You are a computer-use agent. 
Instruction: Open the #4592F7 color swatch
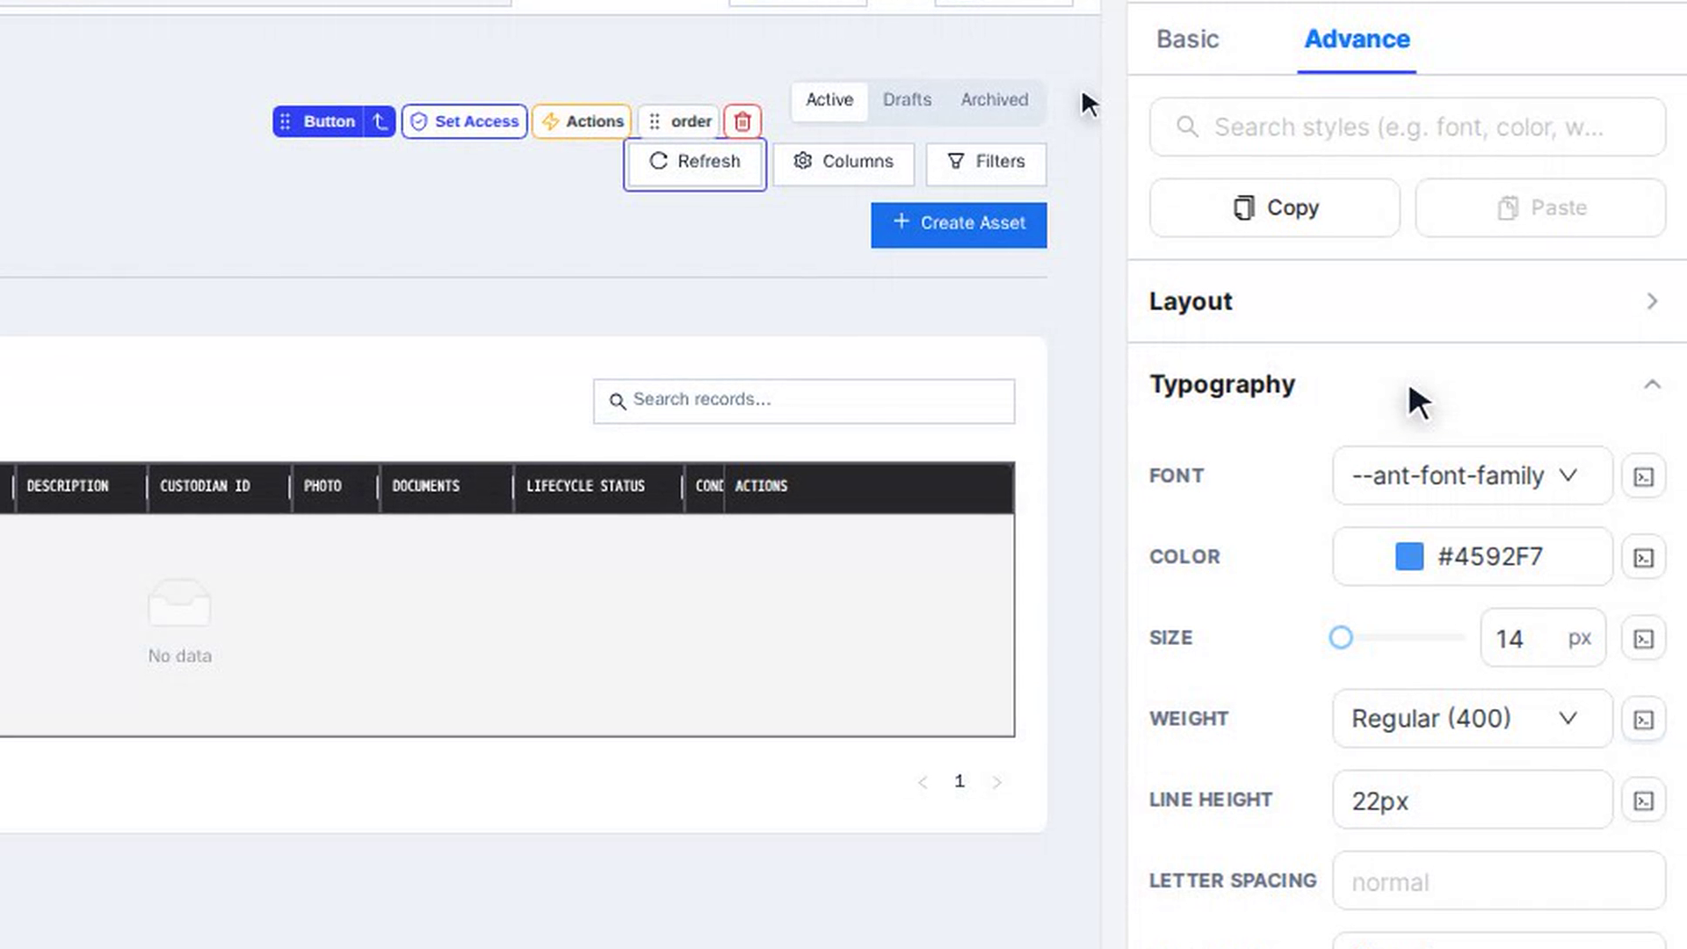point(1409,556)
